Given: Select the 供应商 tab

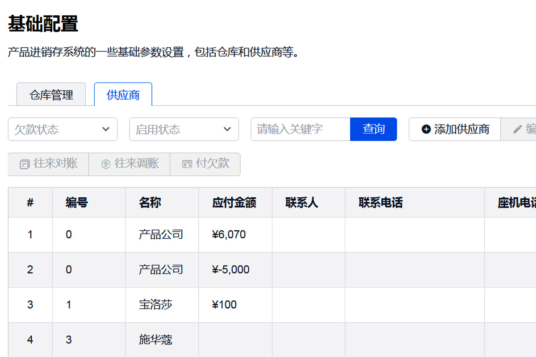Looking at the screenshot, I should click(x=123, y=95).
